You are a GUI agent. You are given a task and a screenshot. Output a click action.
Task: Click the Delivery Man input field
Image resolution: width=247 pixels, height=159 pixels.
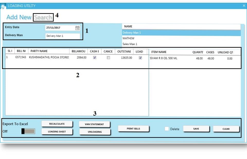63,36
